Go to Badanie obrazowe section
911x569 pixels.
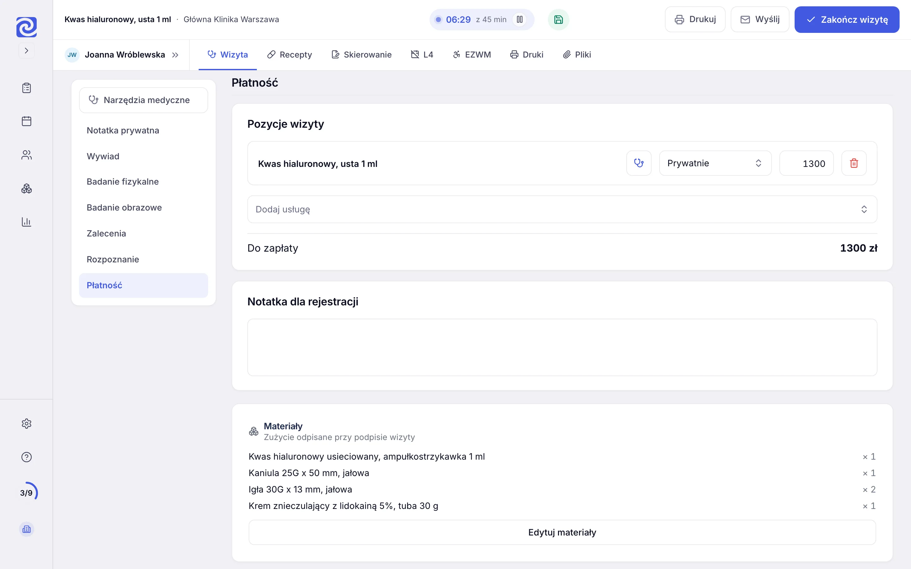click(x=143, y=208)
